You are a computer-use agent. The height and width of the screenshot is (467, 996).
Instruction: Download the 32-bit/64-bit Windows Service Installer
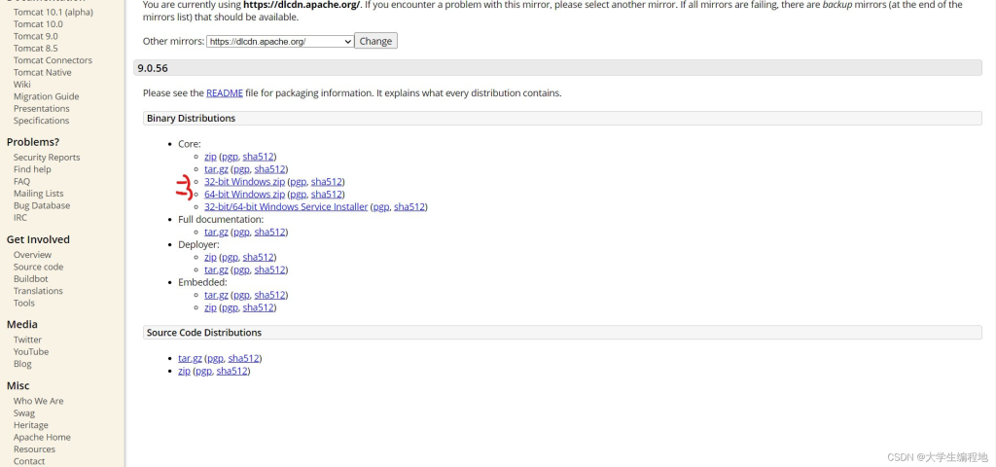pos(286,207)
